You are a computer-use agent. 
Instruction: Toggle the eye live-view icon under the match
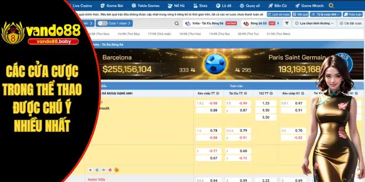click(104, 170)
